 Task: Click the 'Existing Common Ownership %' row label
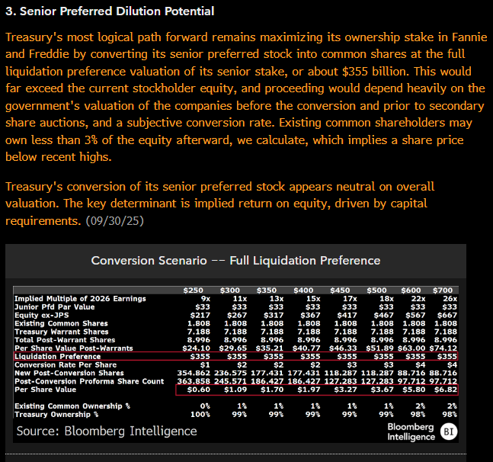pos(72,406)
